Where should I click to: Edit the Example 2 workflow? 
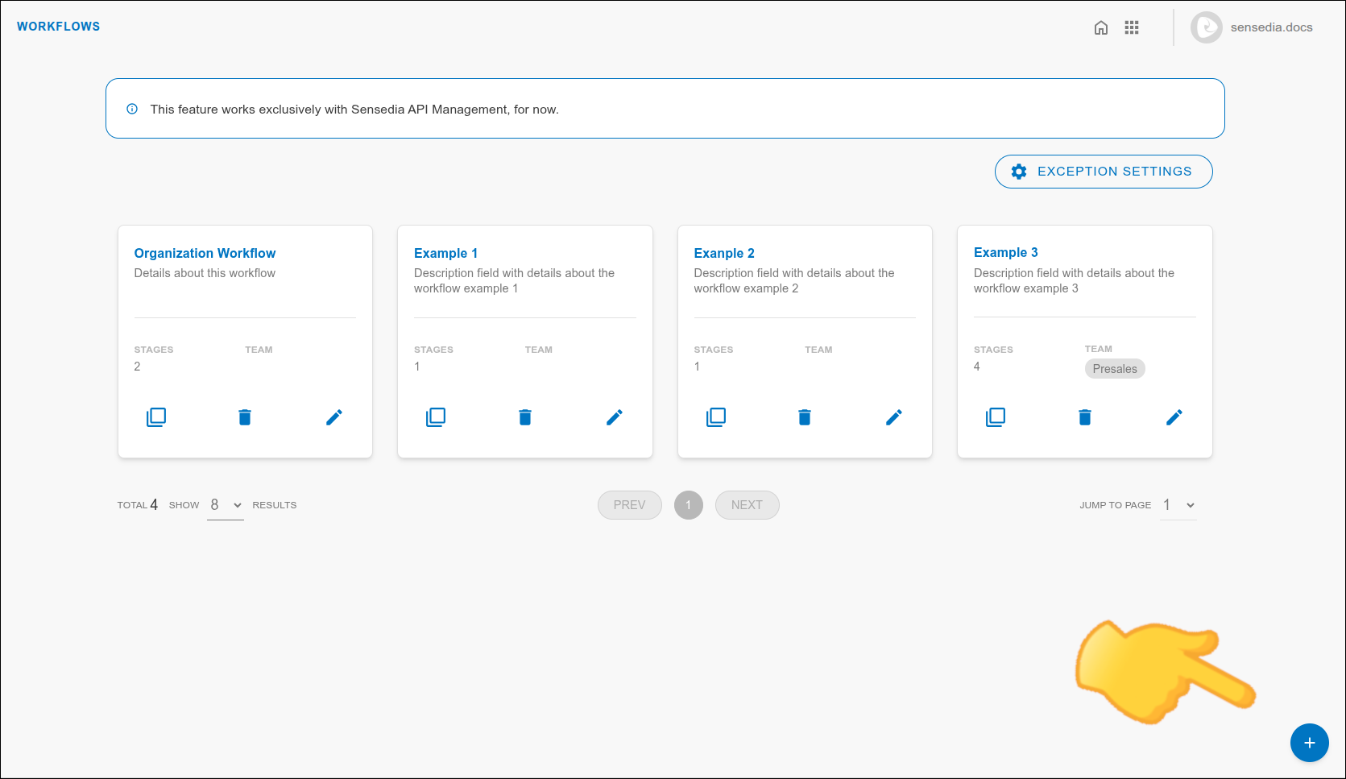coord(894,416)
